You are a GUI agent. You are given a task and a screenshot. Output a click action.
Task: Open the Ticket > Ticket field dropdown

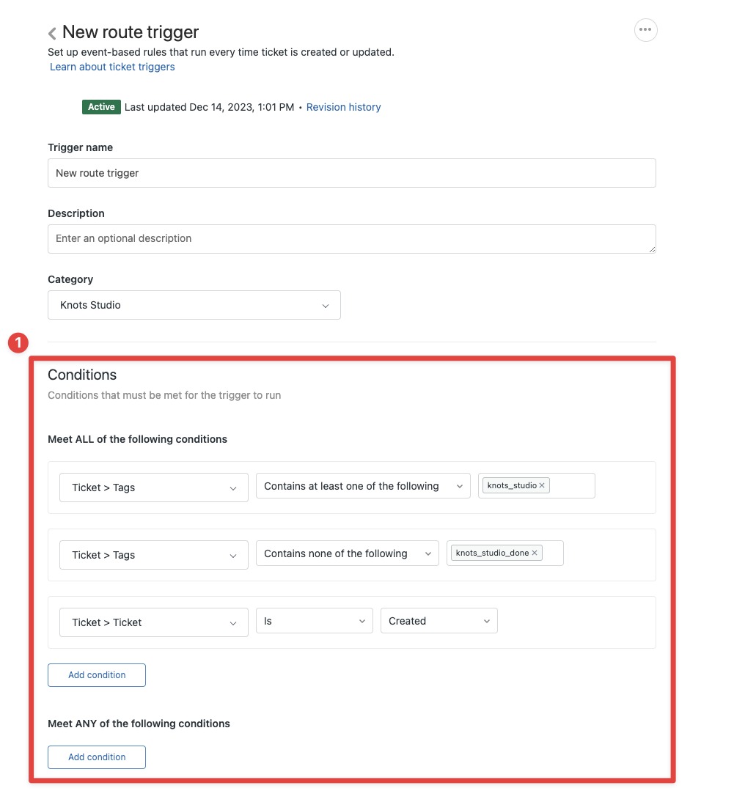tap(154, 622)
